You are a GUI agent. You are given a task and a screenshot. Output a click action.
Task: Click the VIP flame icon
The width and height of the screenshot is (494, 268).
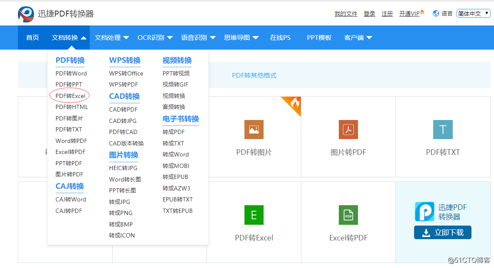pyautogui.click(x=422, y=12)
